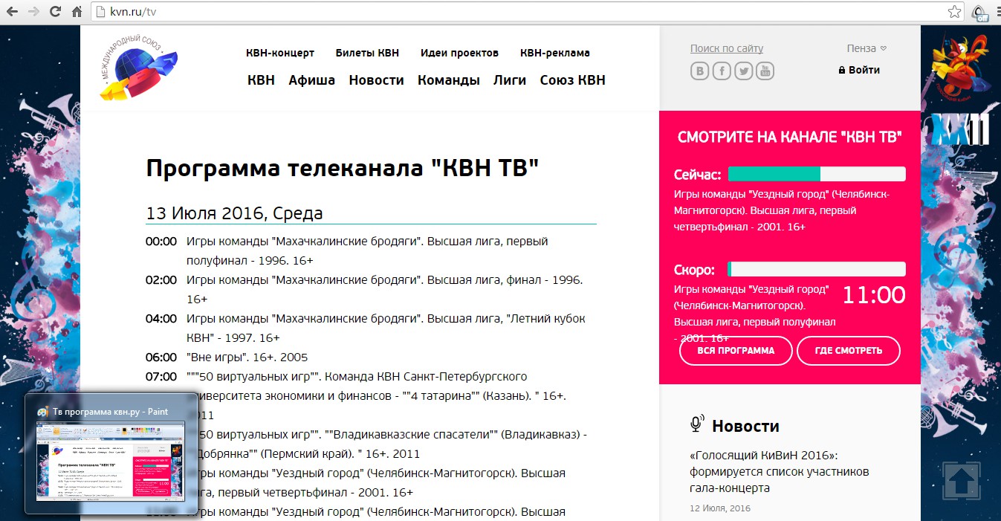Open the Идеи проектов menu item
The image size is (1001, 521).
(459, 53)
